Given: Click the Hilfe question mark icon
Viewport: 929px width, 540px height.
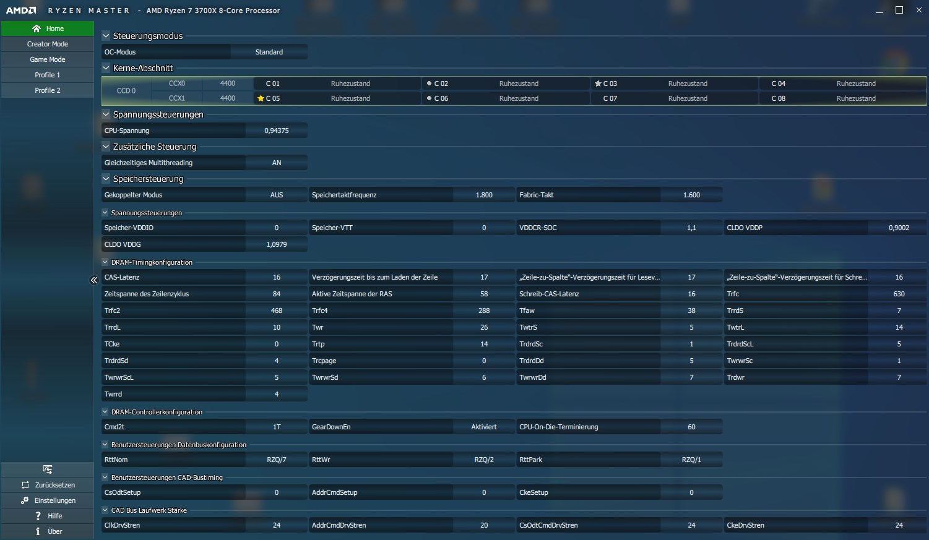Looking at the screenshot, I should coord(38,516).
